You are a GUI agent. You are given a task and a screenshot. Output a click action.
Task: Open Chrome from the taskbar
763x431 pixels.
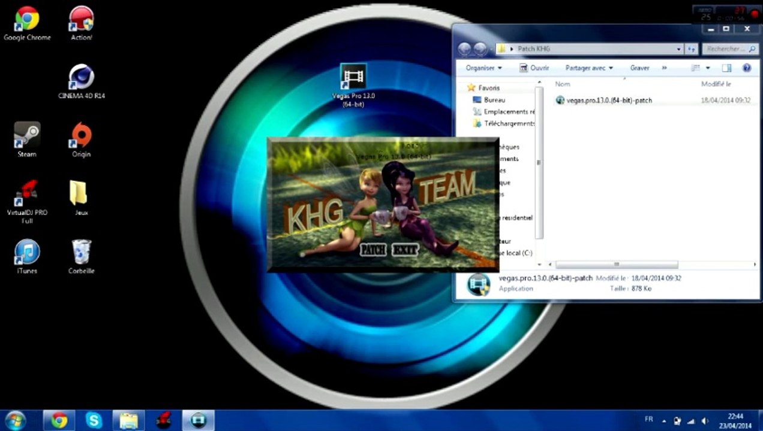point(59,421)
